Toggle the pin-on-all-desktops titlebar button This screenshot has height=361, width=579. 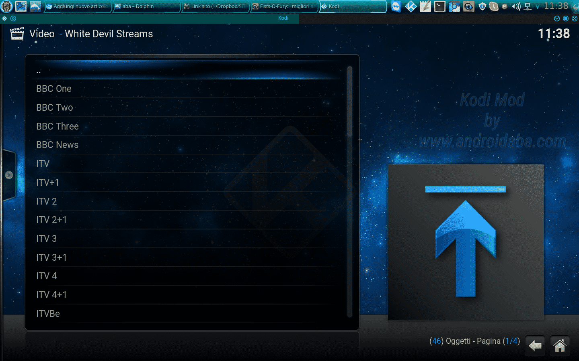[x=13, y=18]
